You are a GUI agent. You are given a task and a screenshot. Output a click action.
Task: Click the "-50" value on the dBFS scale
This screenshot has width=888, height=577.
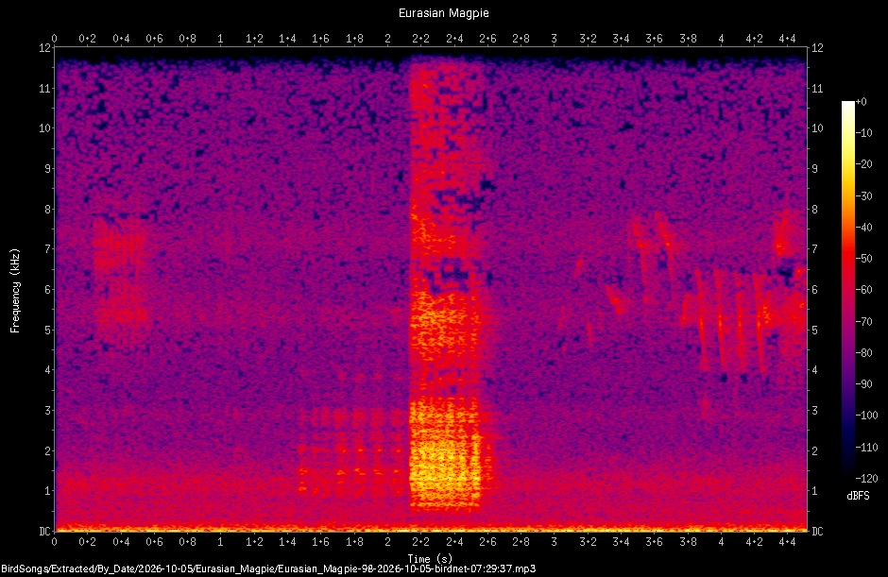[863, 259]
